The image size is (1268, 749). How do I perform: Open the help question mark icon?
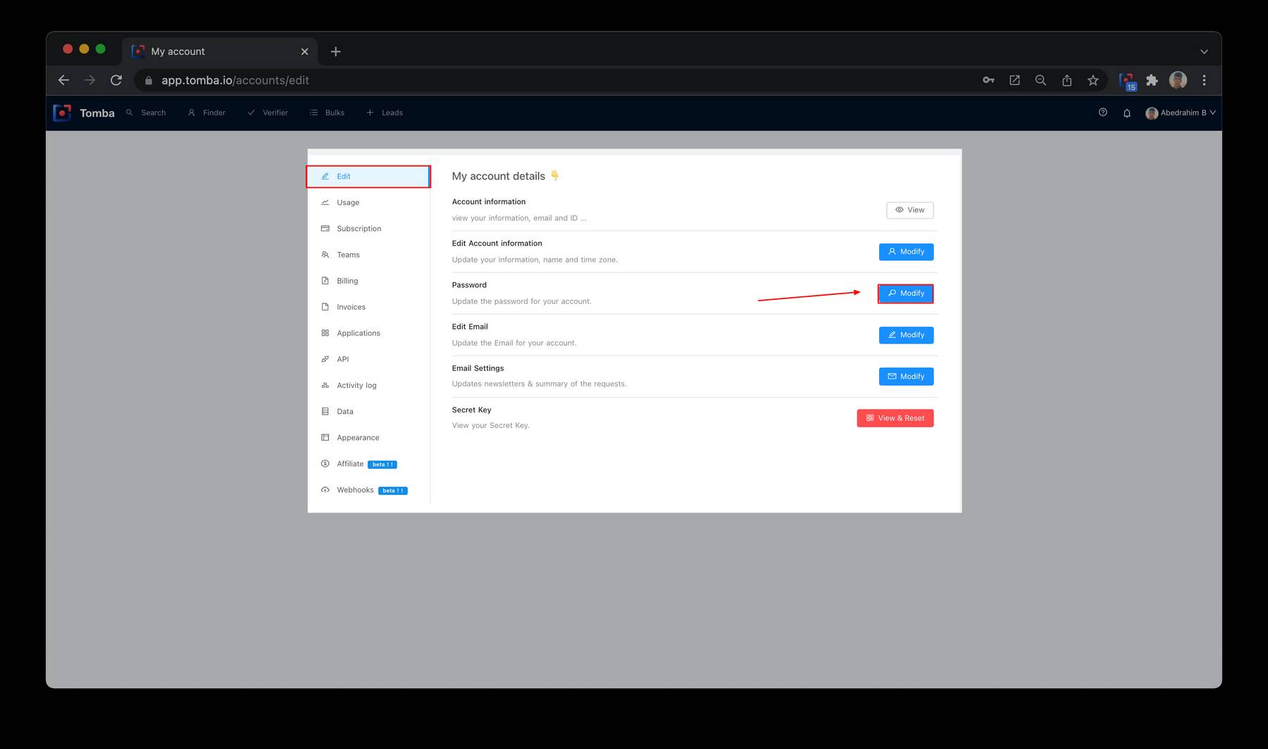(x=1103, y=113)
